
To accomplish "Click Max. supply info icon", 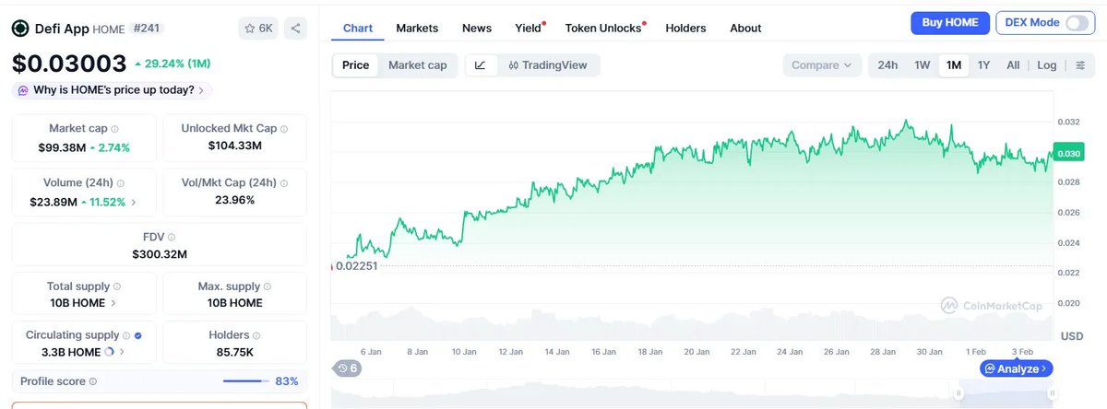I will 268,286.
